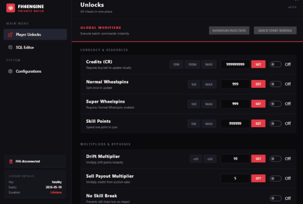Click the 10K preset for Skill Points
The width and height of the screenshot is (303, 204).
(x=193, y=124)
